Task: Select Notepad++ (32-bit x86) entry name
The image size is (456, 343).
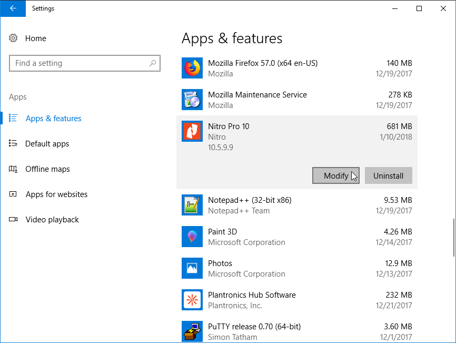Action: (x=250, y=200)
